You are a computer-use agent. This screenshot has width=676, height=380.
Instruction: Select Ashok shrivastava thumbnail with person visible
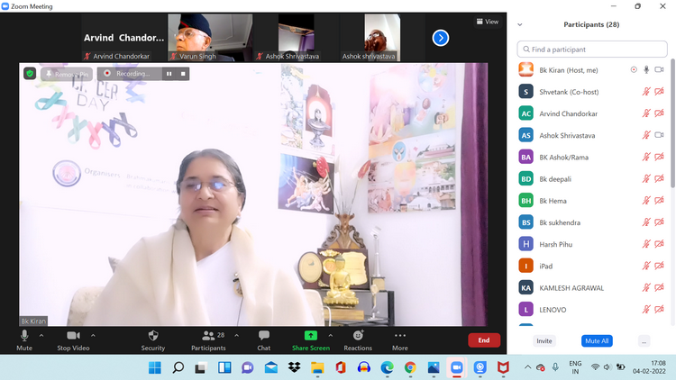[x=382, y=38]
